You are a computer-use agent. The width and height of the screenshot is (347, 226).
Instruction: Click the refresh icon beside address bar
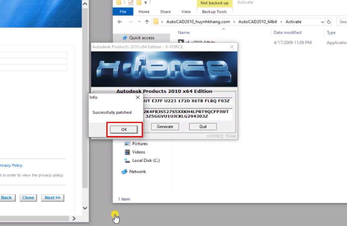(x=329, y=22)
